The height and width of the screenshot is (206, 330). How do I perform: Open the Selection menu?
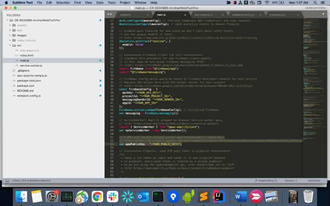pyautogui.click(x=63, y=3)
